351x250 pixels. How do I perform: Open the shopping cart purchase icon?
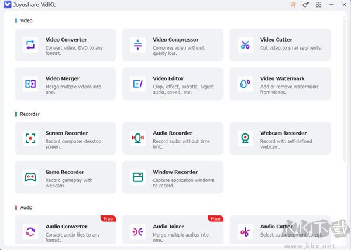(293, 5)
